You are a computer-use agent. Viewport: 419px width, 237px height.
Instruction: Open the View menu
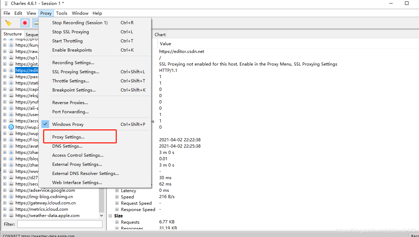pyautogui.click(x=31, y=13)
